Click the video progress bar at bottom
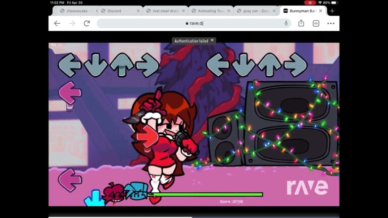 (x=194, y=217)
